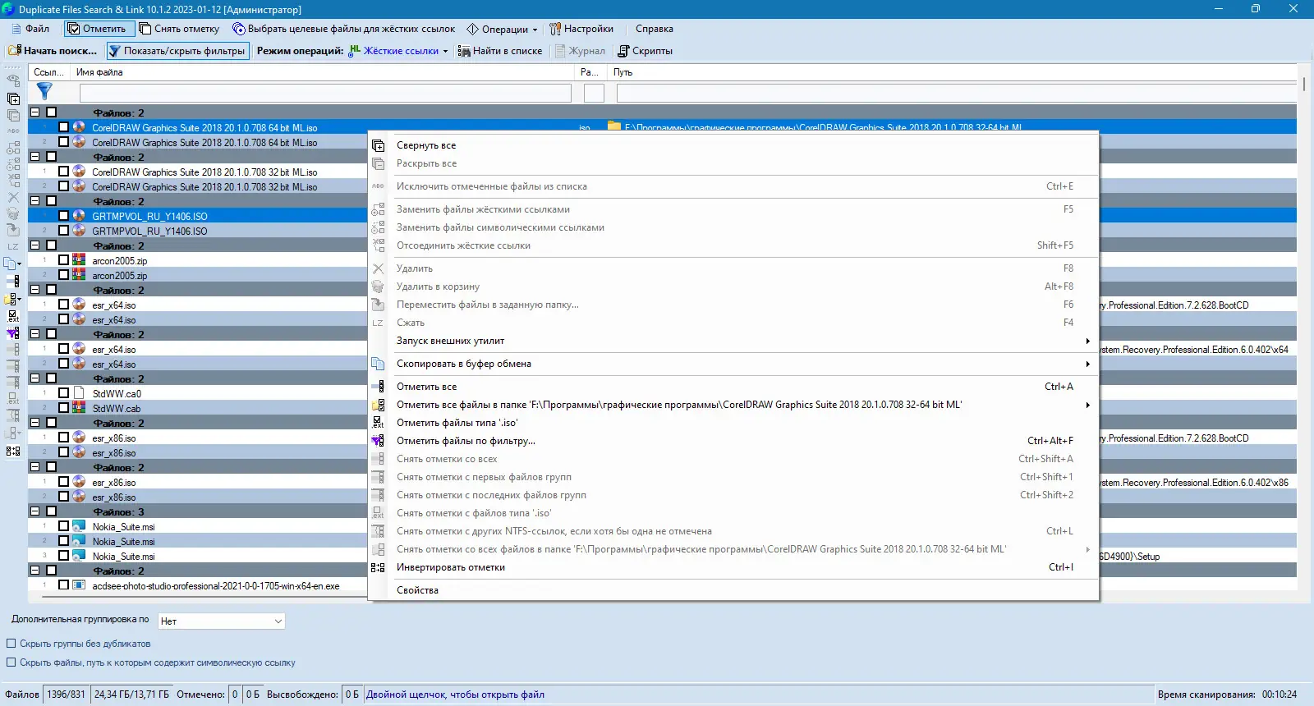This screenshot has height=706, width=1314.
Task: Choose Свернуть все in context menu
Action: click(x=733, y=145)
